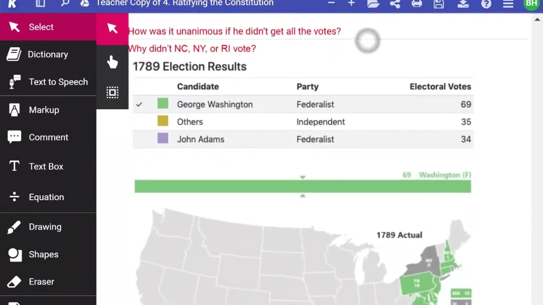Click the green Washington electoral vote bar
Viewport: 543px width, 305px height.
302,186
